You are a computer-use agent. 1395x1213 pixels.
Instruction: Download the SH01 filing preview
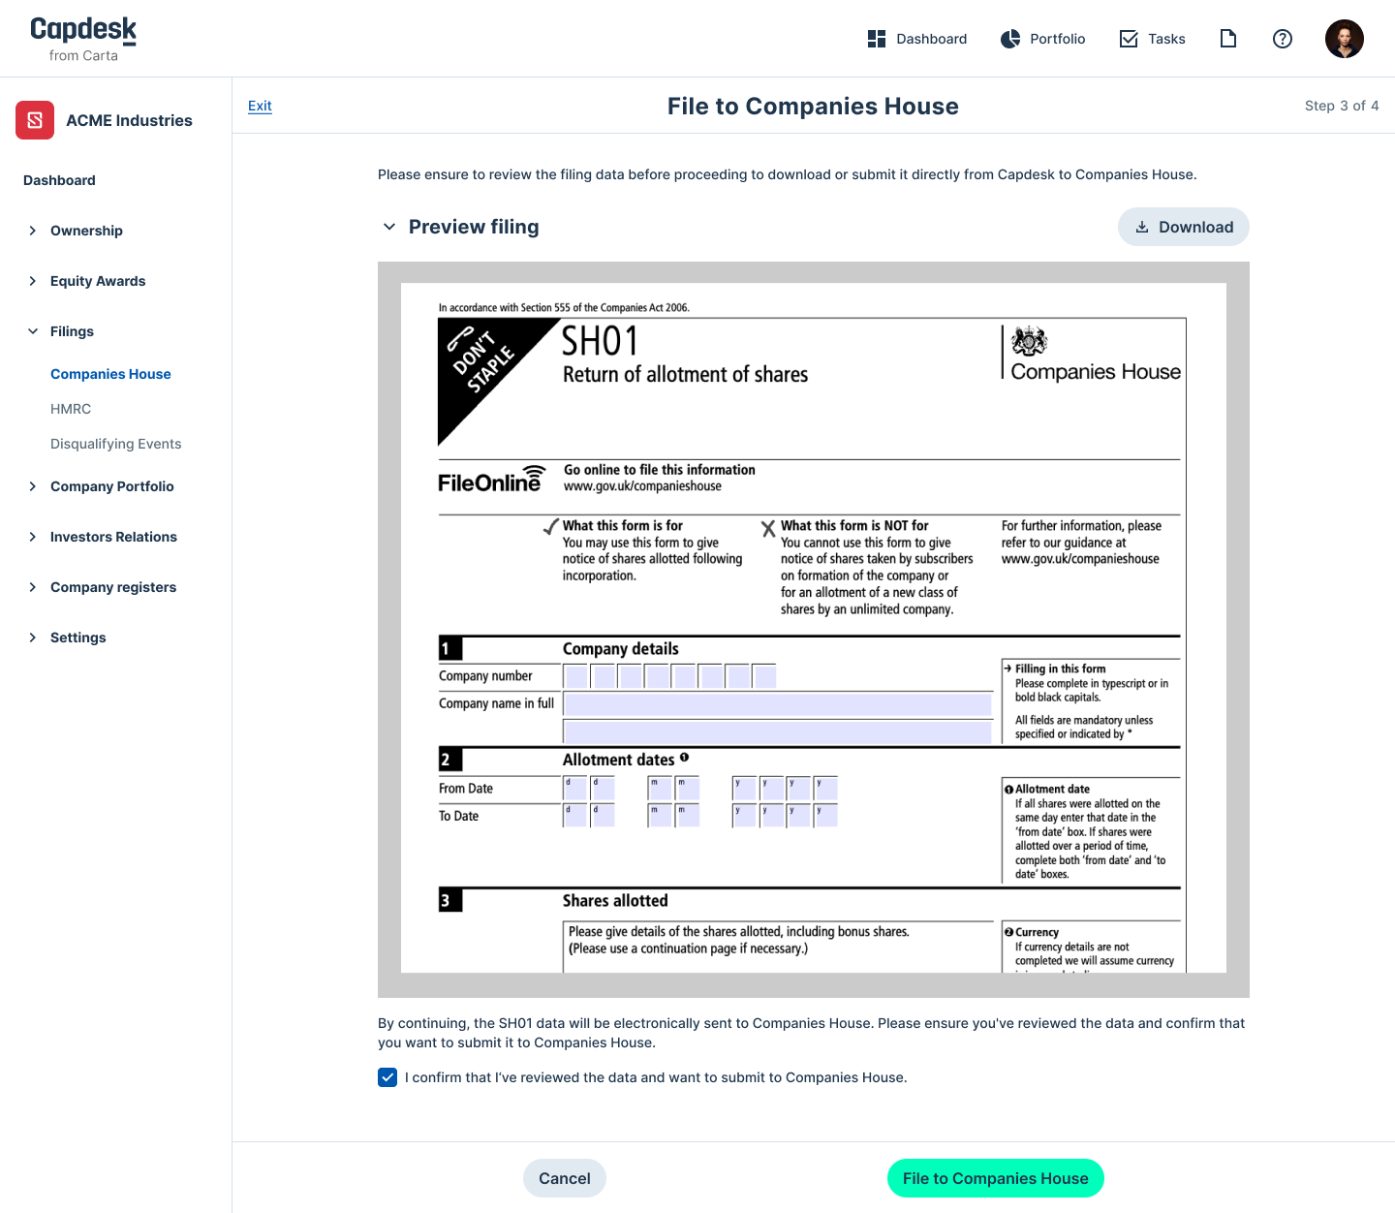tap(1183, 227)
